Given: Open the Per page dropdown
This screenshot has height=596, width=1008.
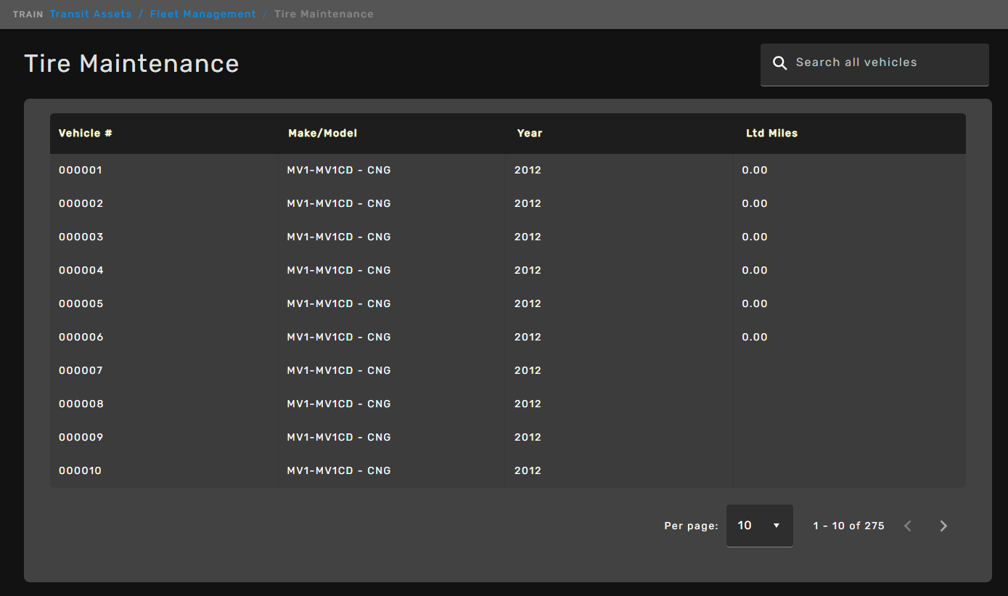Looking at the screenshot, I should [759, 526].
